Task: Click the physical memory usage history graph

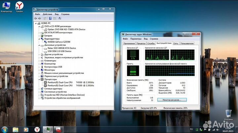Action: click(x=170, y=71)
